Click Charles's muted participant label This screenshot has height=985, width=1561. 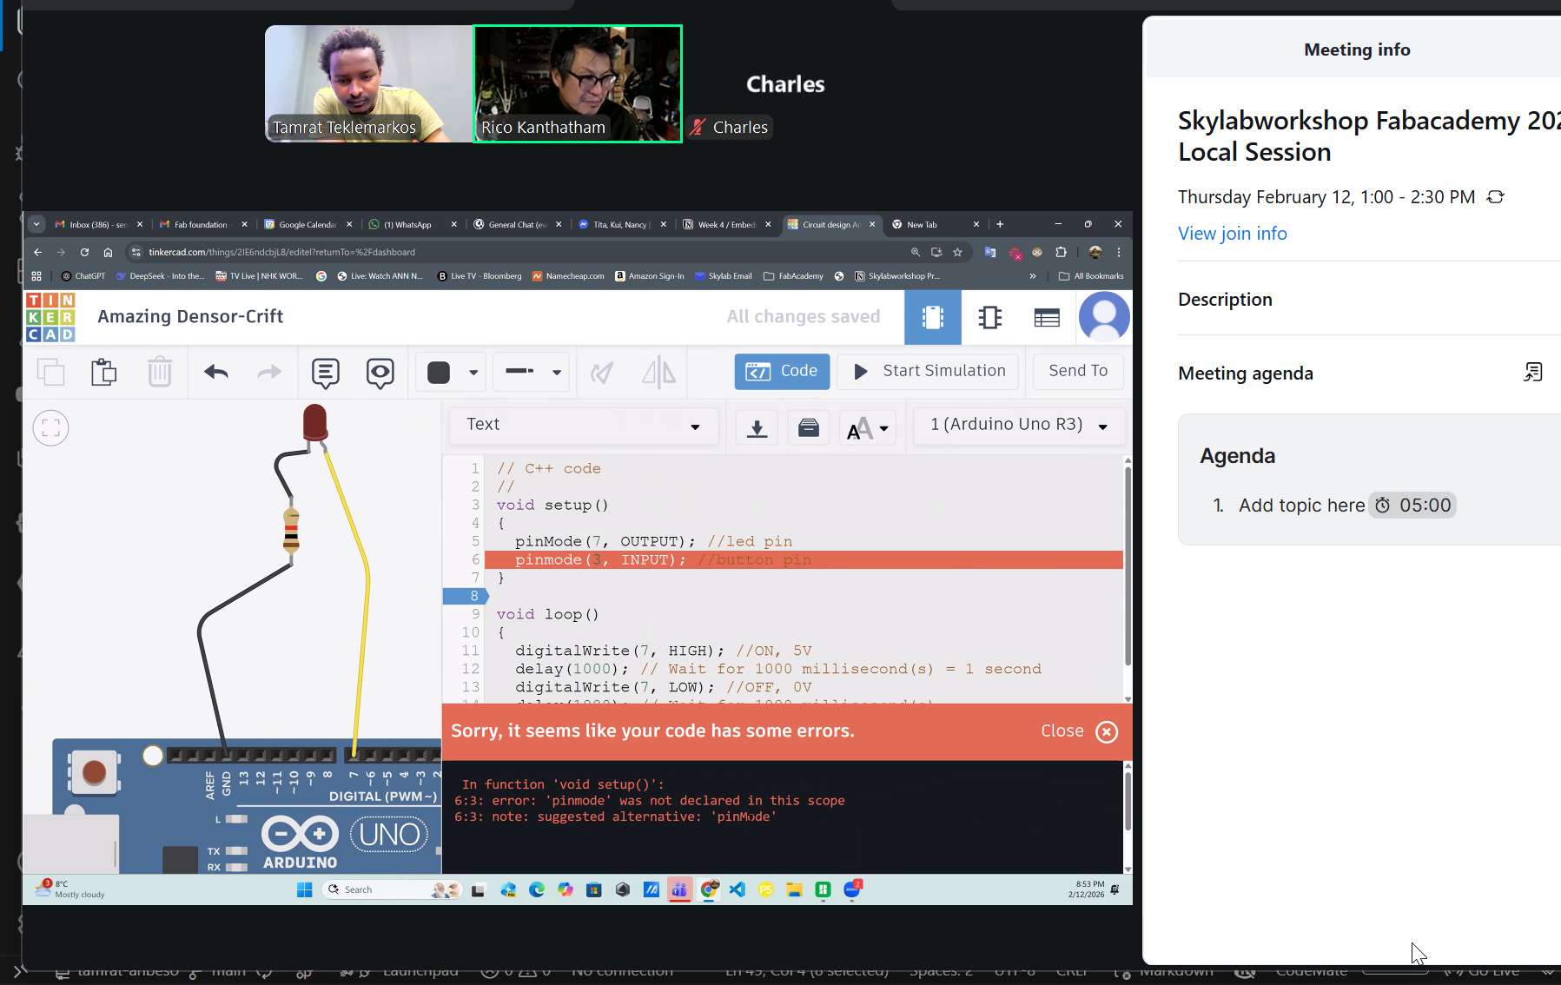(729, 128)
